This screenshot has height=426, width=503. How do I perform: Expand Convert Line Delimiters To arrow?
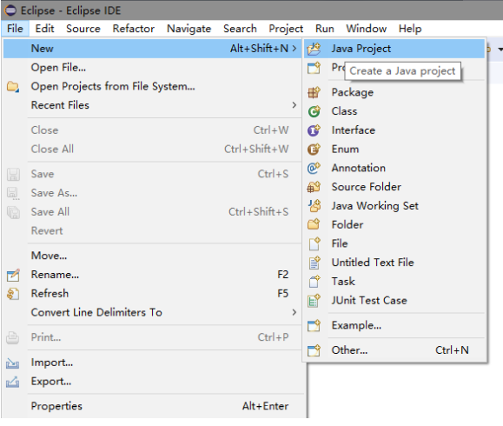click(295, 312)
